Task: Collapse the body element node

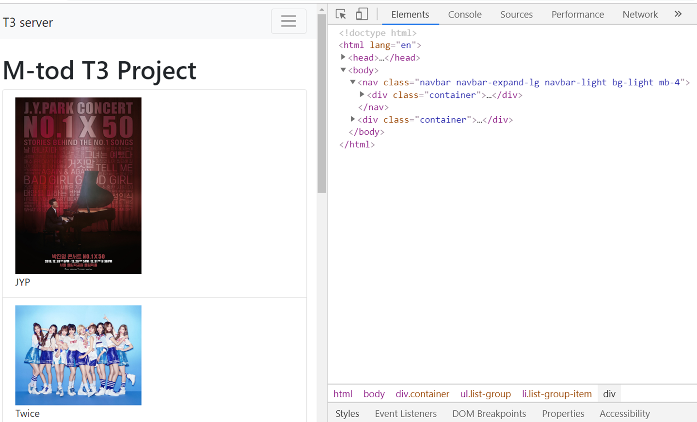Action: [343, 70]
